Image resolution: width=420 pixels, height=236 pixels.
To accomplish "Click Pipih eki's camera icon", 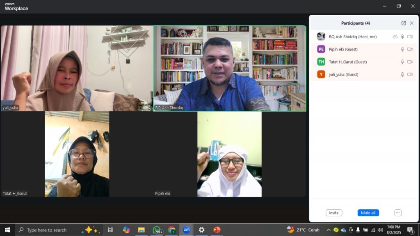I will (410, 49).
